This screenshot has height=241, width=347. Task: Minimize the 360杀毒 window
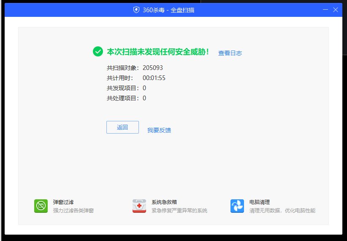325,10
